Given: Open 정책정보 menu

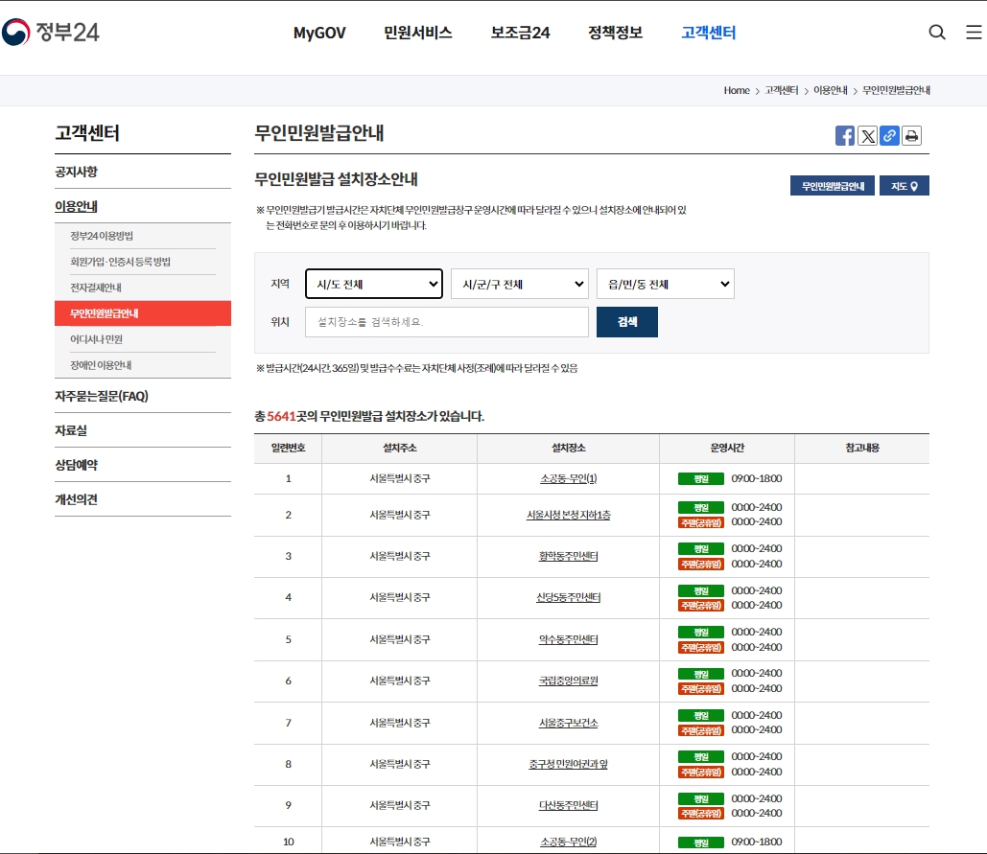Looking at the screenshot, I should click(x=615, y=33).
